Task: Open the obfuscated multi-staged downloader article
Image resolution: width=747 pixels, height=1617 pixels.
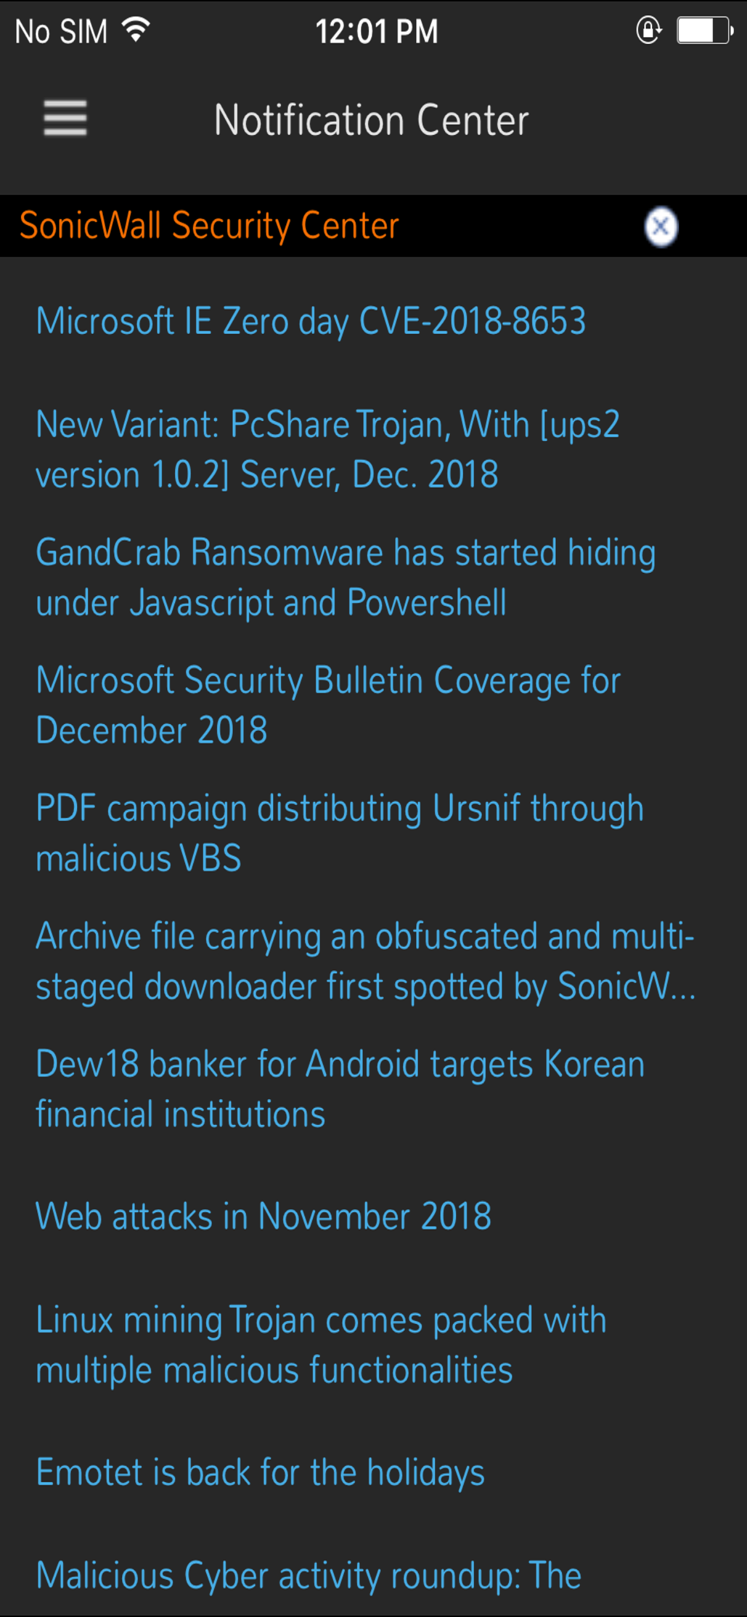Action: tap(365, 961)
